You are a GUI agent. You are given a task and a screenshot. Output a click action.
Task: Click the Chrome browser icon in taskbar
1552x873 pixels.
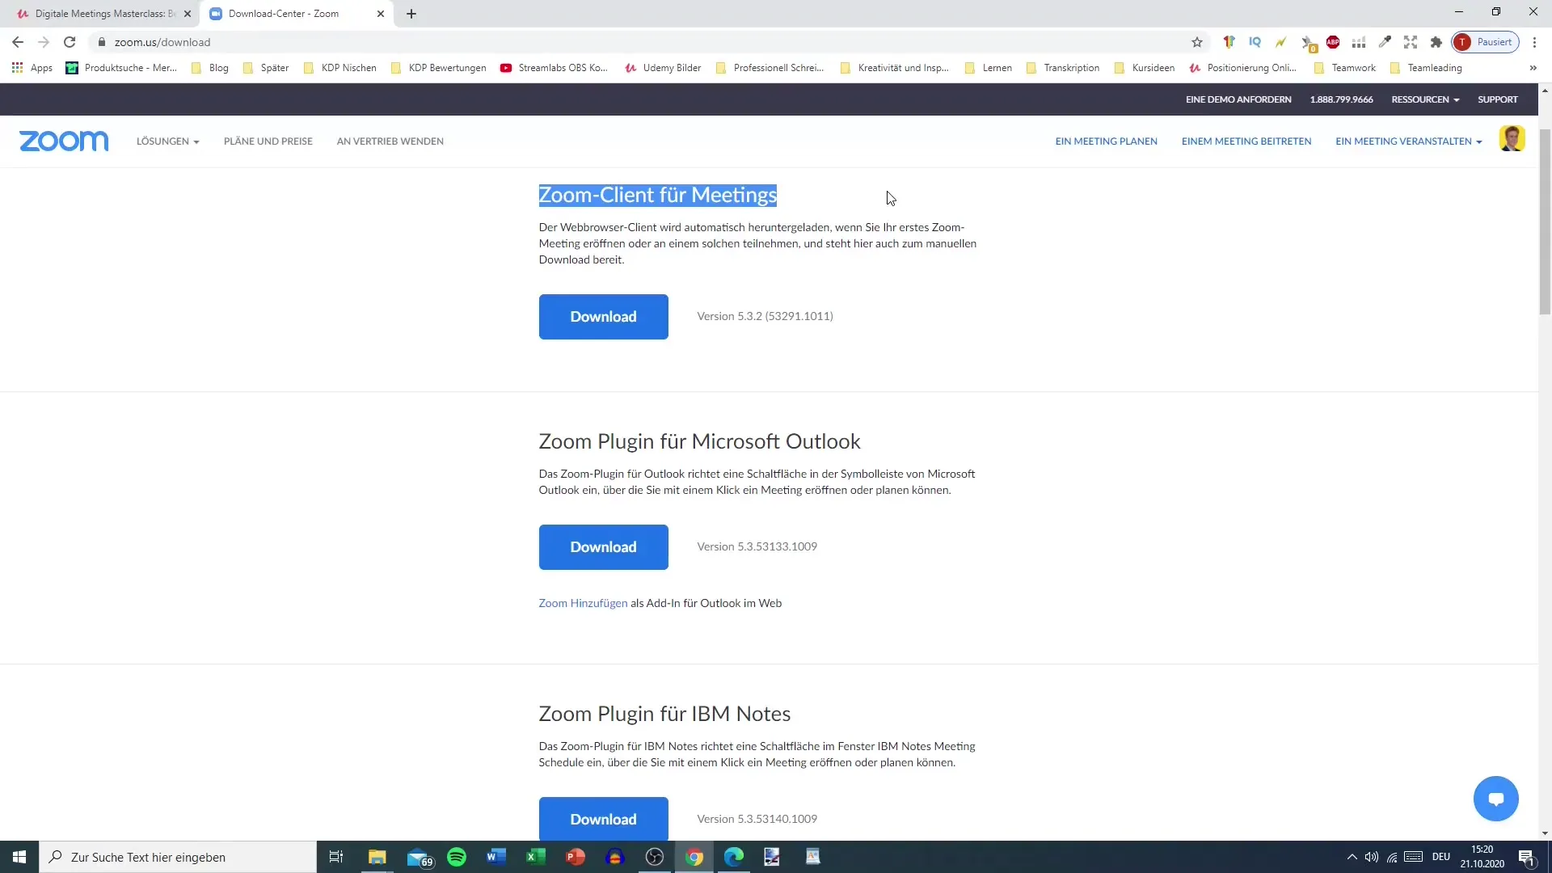694,857
